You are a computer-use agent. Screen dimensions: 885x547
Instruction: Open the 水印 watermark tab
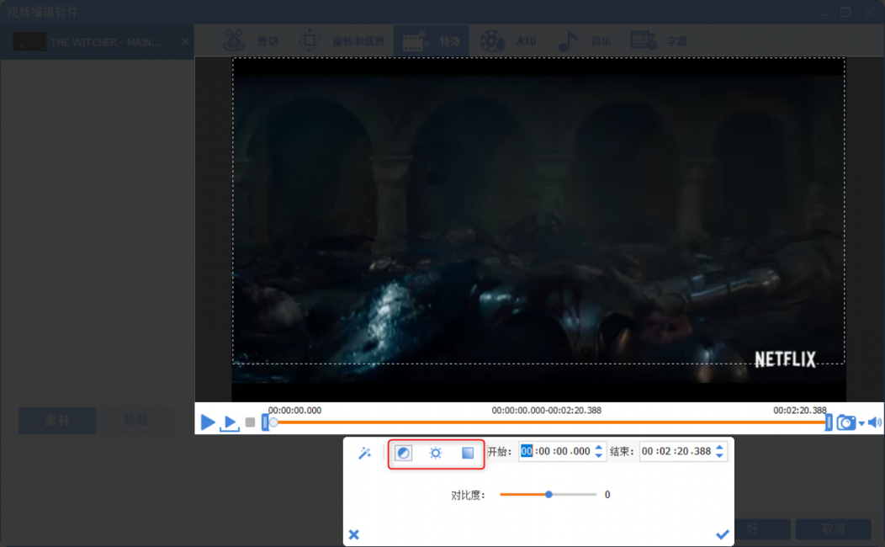tap(508, 41)
